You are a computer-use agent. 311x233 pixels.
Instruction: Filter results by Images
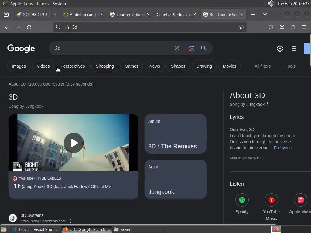pos(19,66)
